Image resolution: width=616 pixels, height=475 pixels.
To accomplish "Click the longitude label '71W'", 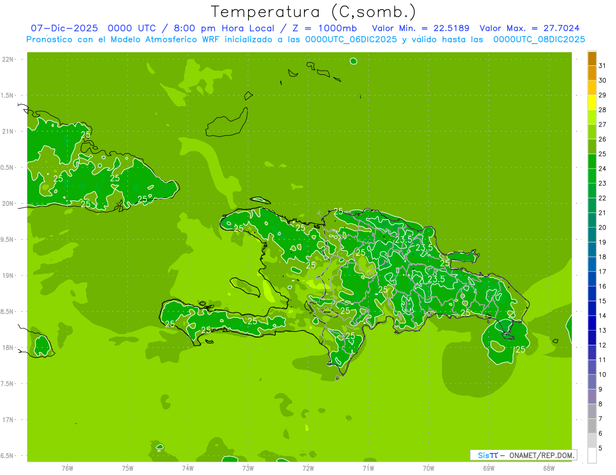I will click(x=368, y=468).
